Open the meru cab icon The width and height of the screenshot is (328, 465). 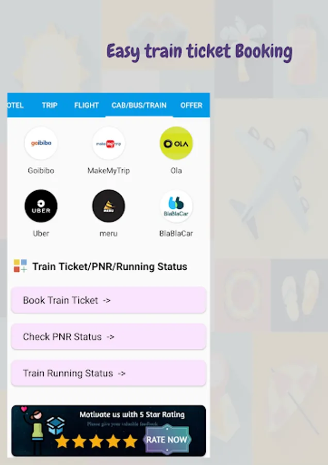tap(109, 206)
